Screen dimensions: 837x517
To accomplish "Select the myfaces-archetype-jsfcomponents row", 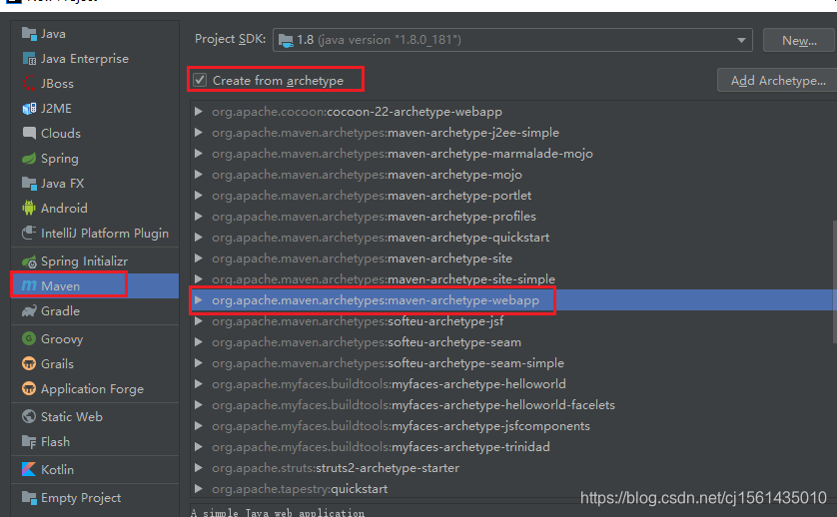I will pyautogui.click(x=513, y=426).
